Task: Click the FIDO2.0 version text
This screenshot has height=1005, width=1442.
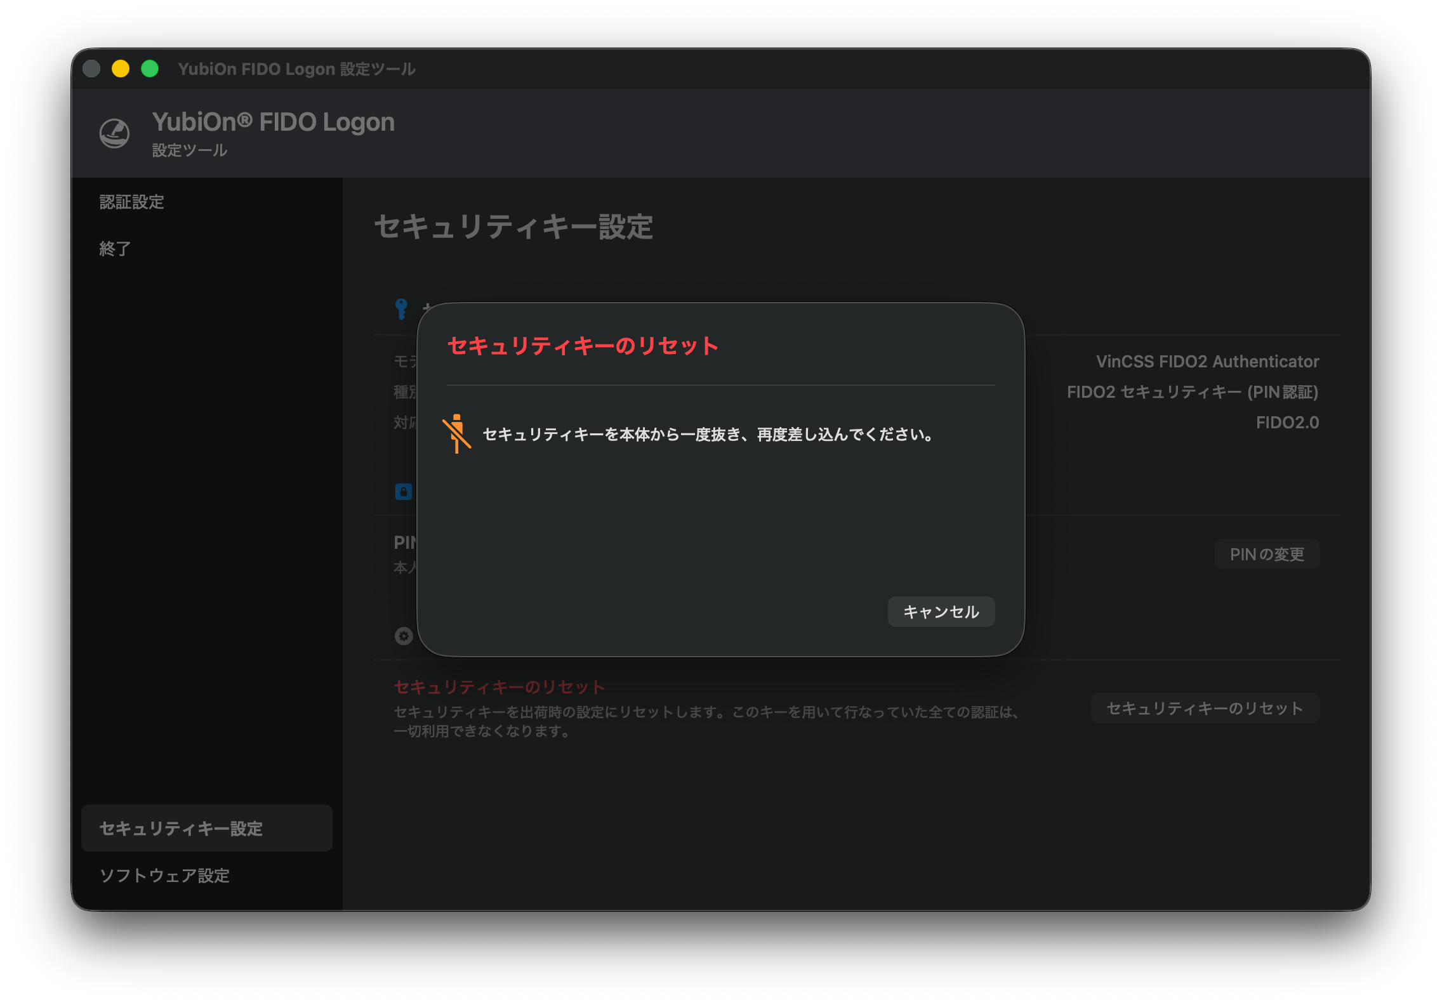Action: [1287, 423]
